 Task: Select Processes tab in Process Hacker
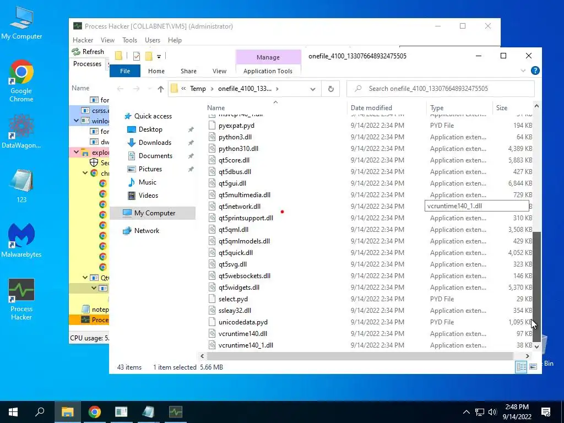(87, 64)
